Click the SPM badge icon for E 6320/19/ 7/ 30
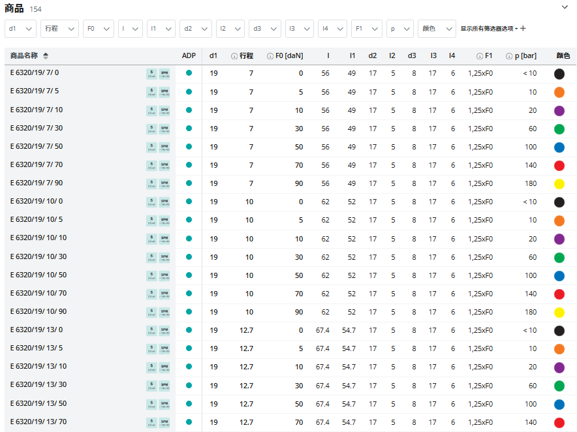 pos(164,129)
